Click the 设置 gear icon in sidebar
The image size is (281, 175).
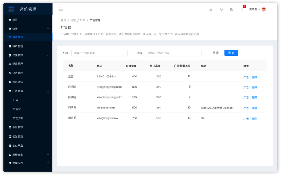click(x=10, y=29)
